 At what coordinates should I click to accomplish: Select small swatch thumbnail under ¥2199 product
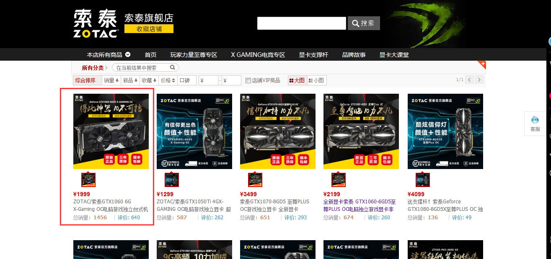339,180
